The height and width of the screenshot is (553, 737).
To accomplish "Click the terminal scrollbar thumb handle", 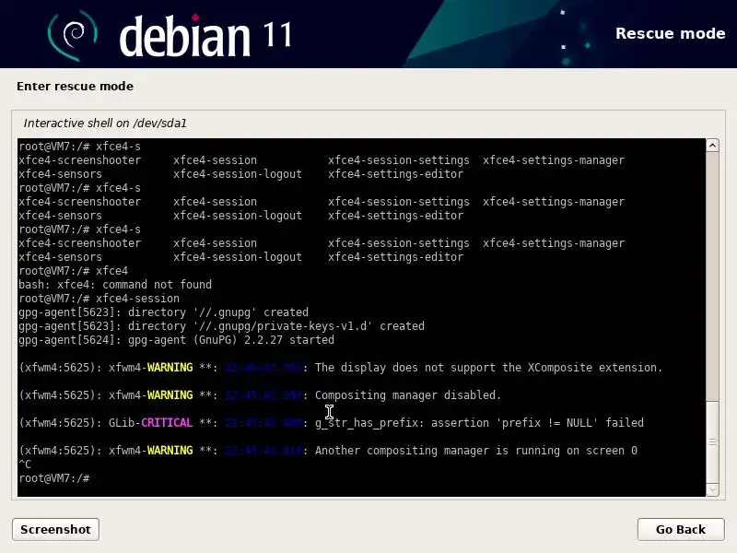I will click(x=712, y=442).
